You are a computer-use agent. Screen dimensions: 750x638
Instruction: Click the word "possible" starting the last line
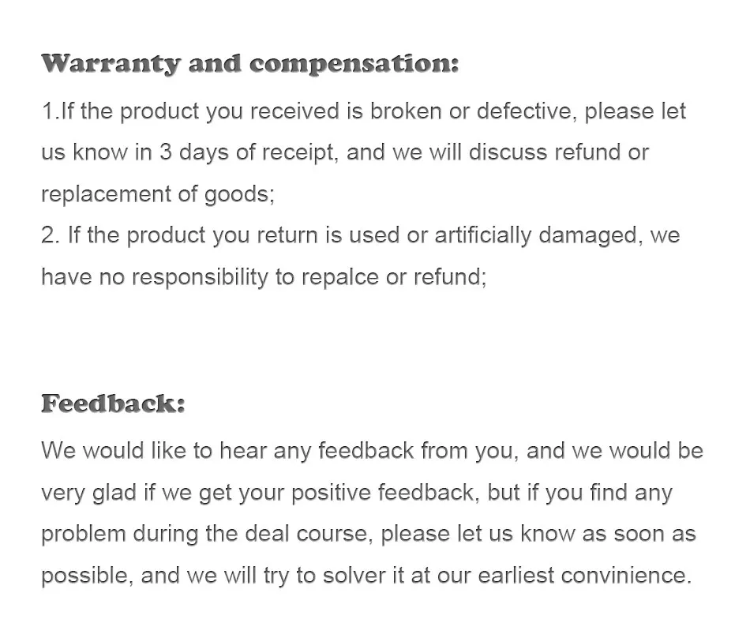pos(86,576)
